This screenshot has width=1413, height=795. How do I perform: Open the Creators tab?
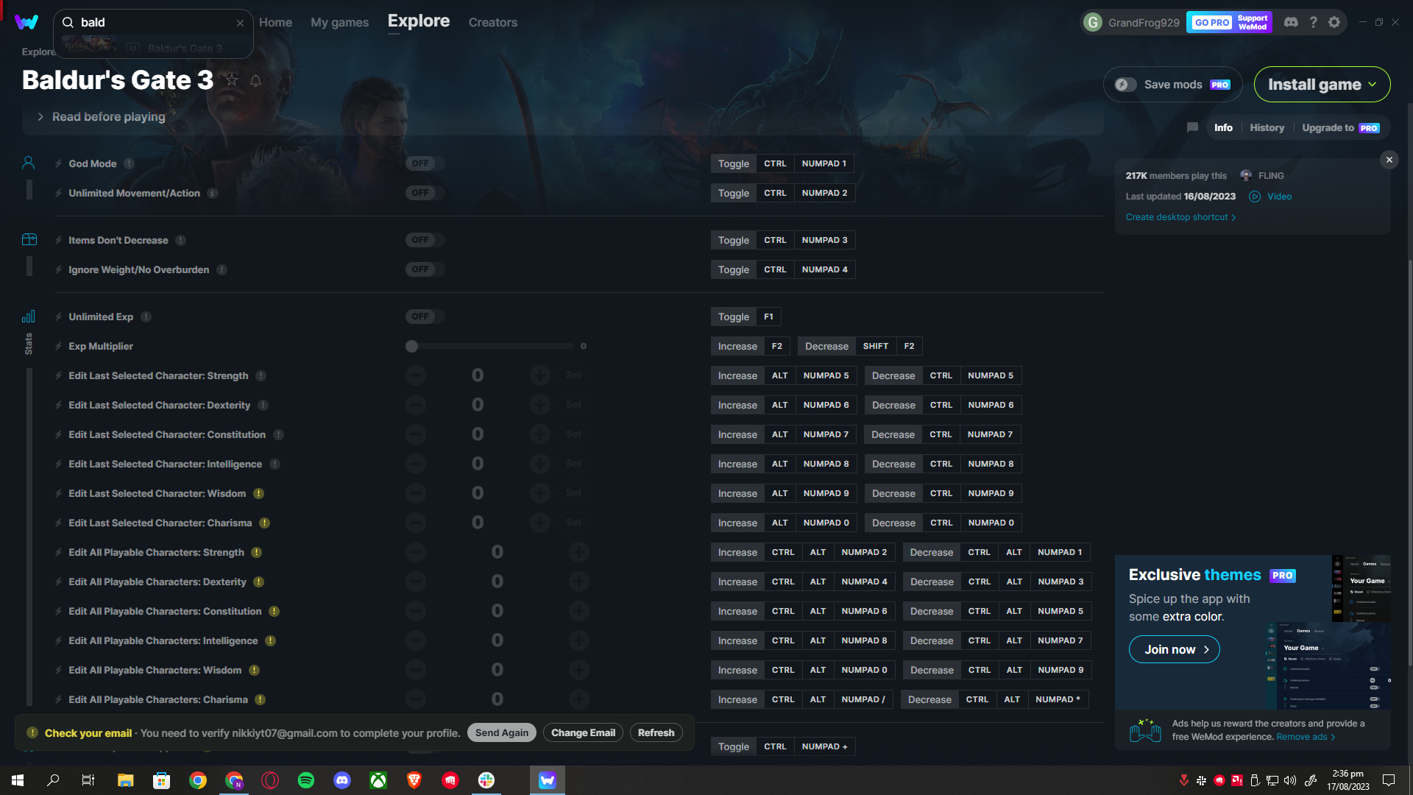click(x=492, y=22)
